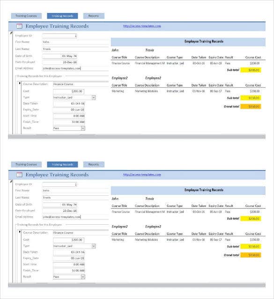Viewport: 274px width, 299px height.
Task: Click 'Marketing' course title in lower report
Action: [x=118, y=240]
